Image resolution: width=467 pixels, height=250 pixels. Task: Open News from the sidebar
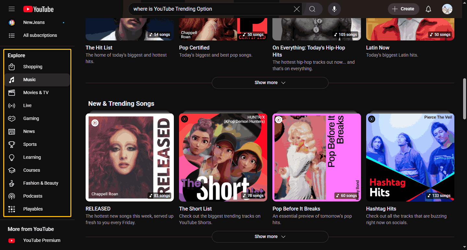37,131
